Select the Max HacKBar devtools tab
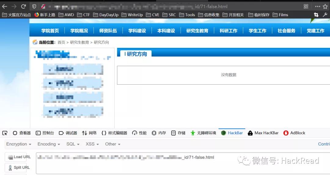The height and width of the screenshot is (175, 330). click(x=263, y=133)
